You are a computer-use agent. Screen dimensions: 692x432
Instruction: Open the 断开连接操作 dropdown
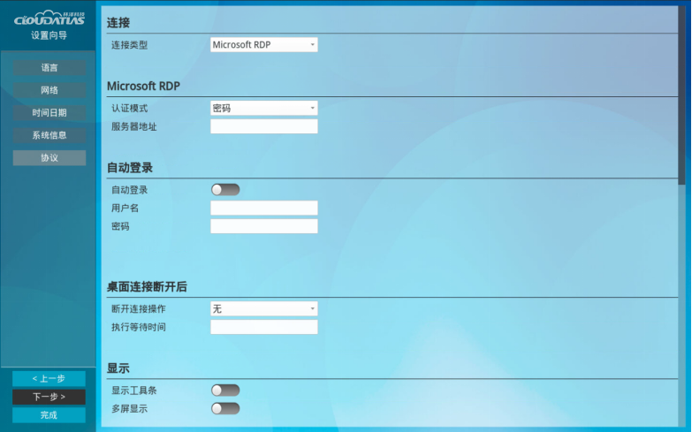coord(264,308)
